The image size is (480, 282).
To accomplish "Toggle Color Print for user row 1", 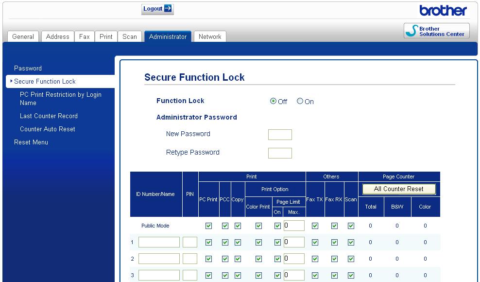I will 258,243.
